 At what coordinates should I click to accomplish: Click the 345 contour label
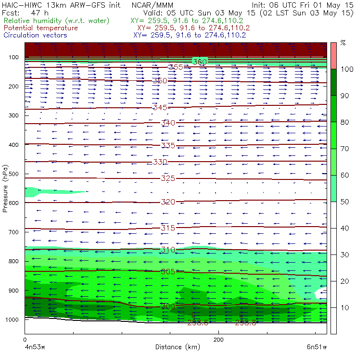(x=160, y=107)
